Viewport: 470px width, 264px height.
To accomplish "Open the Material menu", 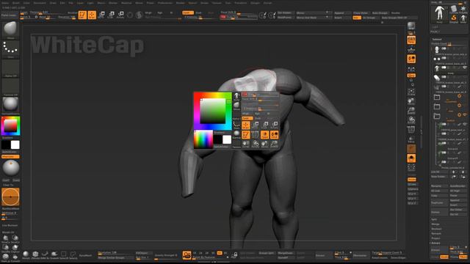I will [126, 3].
